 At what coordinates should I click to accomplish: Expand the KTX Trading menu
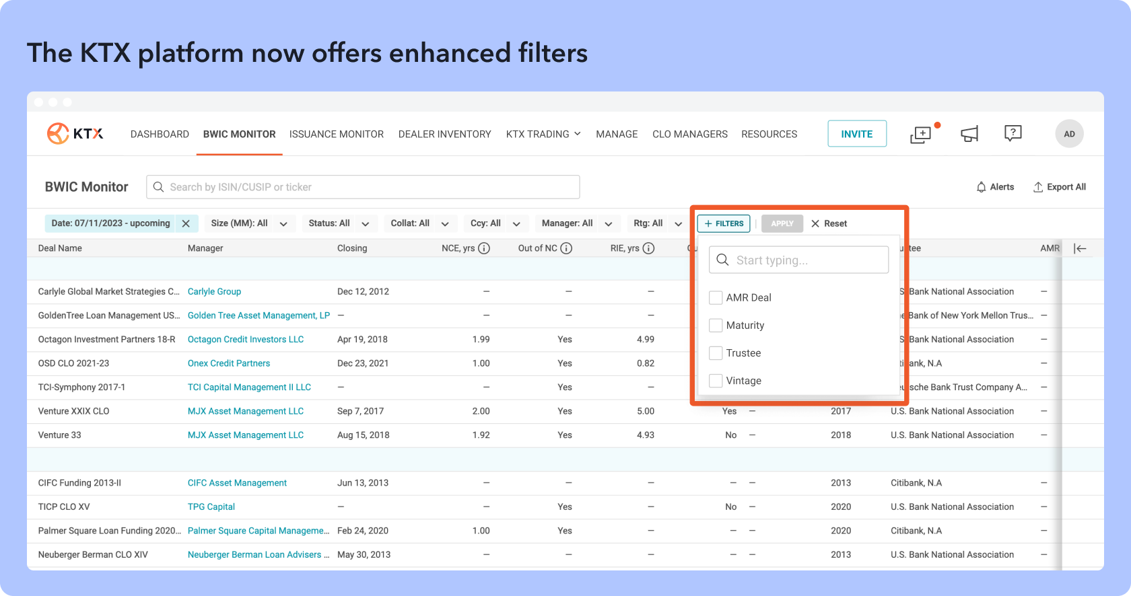click(543, 134)
